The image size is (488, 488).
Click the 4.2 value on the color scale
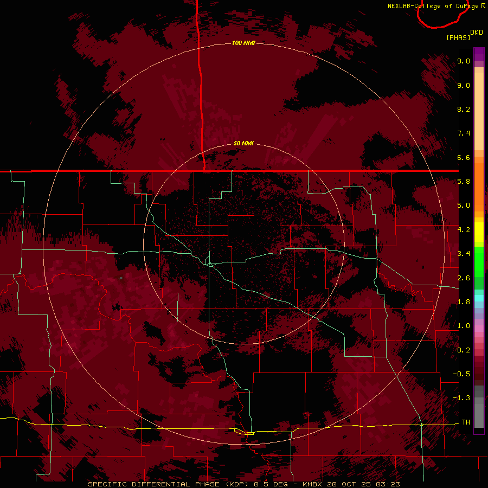click(464, 230)
